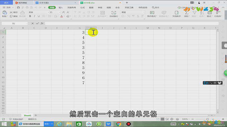Click the decrease font size icon
This screenshot has height=127, width=227.
(x=68, y=12)
